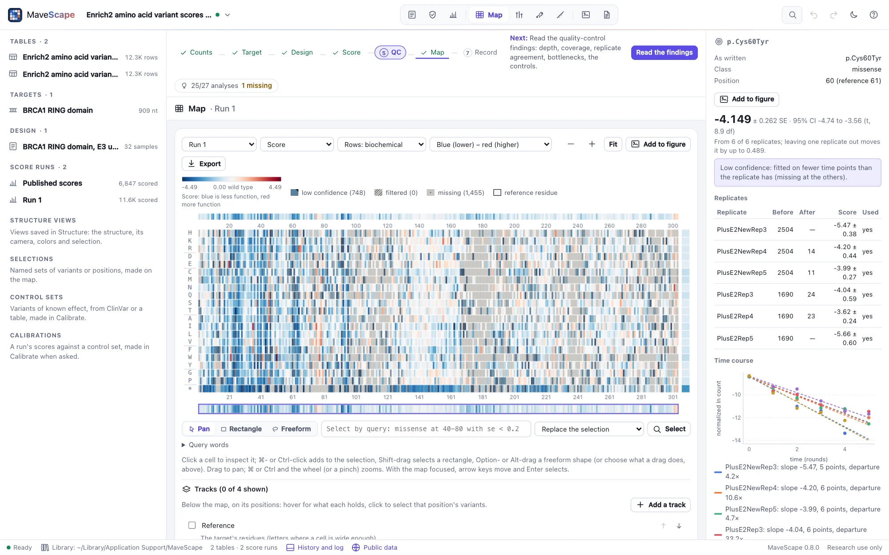
Task: Click the score color gradient legend bar
Action: (x=231, y=179)
